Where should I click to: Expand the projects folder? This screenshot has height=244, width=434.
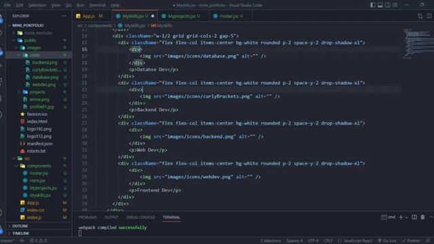coord(37,92)
